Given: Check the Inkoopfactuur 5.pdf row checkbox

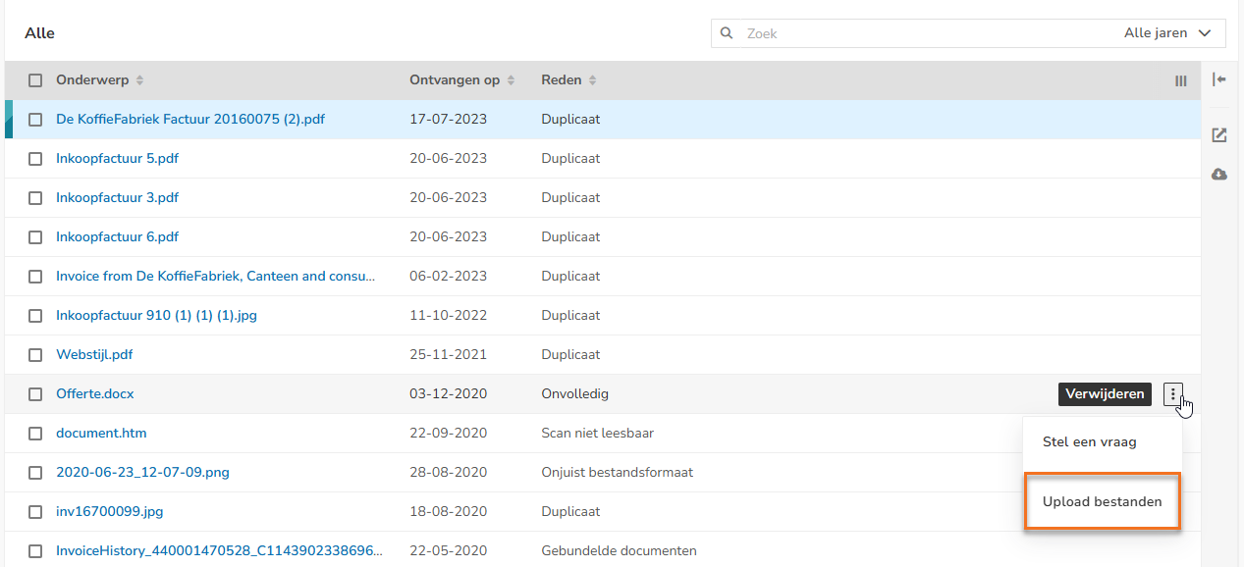Looking at the screenshot, I should [x=35, y=159].
